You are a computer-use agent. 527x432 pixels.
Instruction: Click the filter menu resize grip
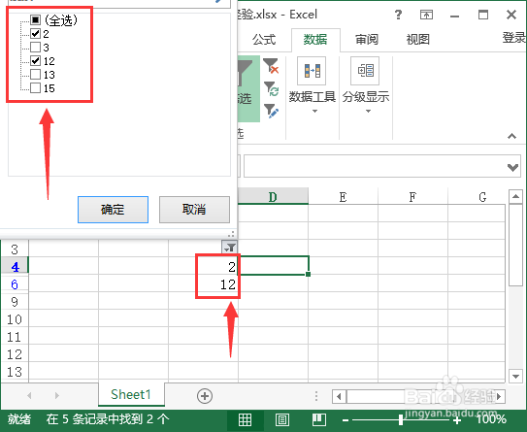pos(231,234)
